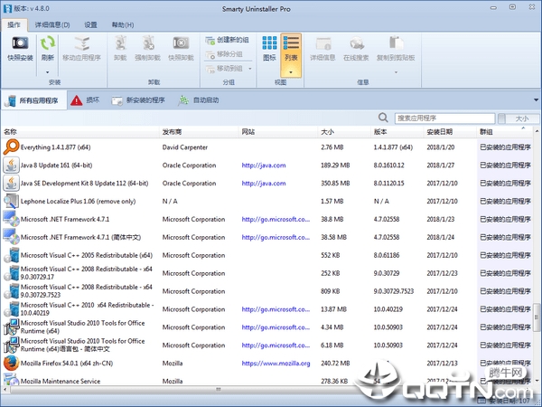Select Mozilla Maintenance Service row
The width and height of the screenshot is (542, 407).
click(266, 381)
